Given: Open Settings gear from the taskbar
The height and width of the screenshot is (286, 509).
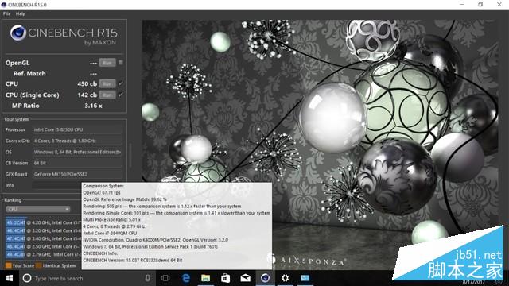Looking at the screenshot, I should pyautogui.click(x=285, y=278).
